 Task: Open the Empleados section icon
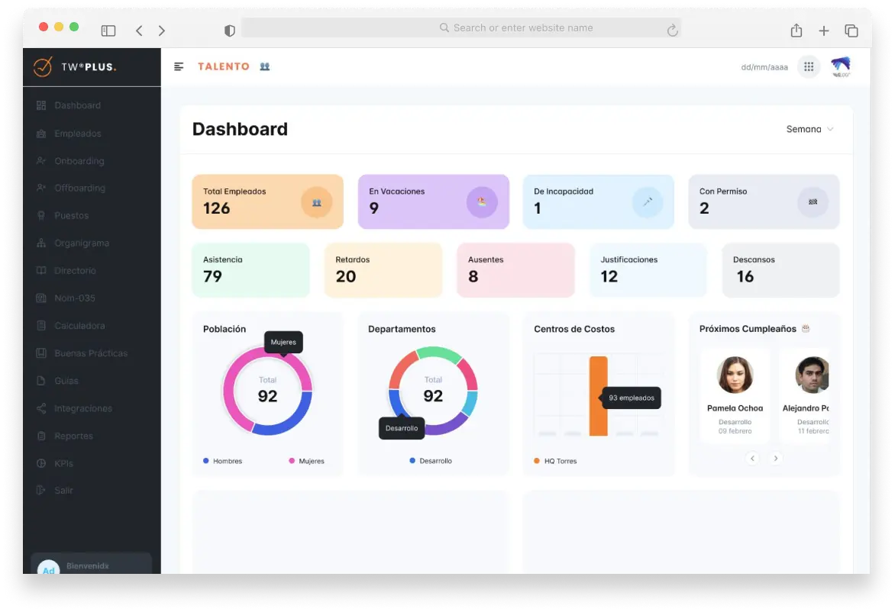click(x=40, y=133)
